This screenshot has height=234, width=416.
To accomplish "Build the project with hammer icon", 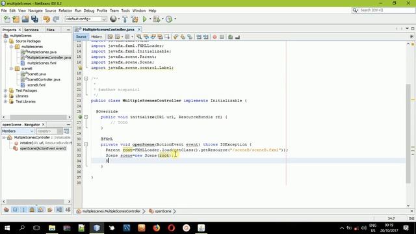I will coord(125,19).
